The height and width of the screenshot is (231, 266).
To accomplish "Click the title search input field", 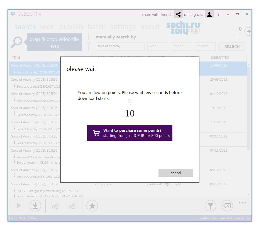I will click(120, 46).
